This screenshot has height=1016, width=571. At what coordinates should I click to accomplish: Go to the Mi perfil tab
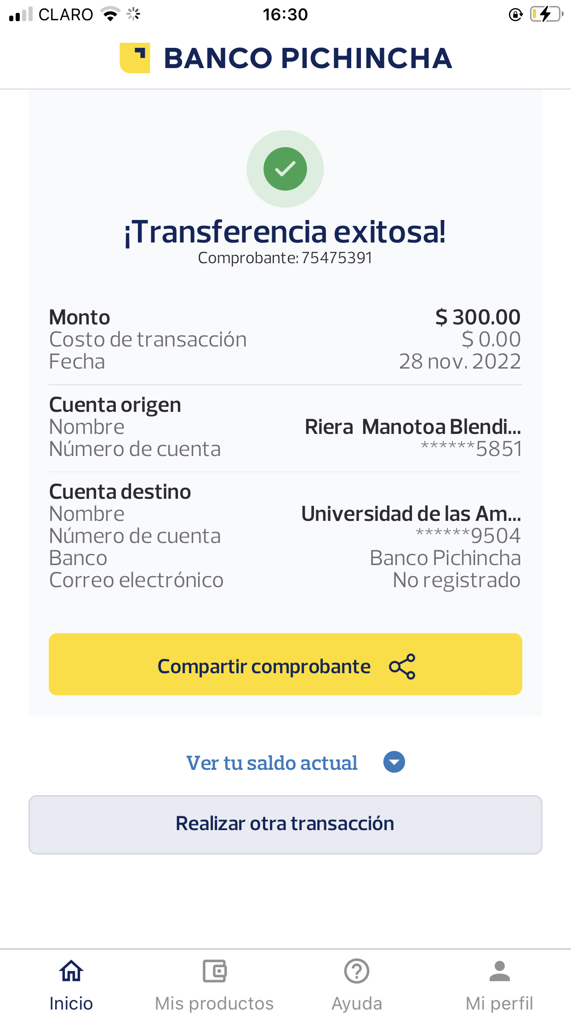tap(499, 1003)
